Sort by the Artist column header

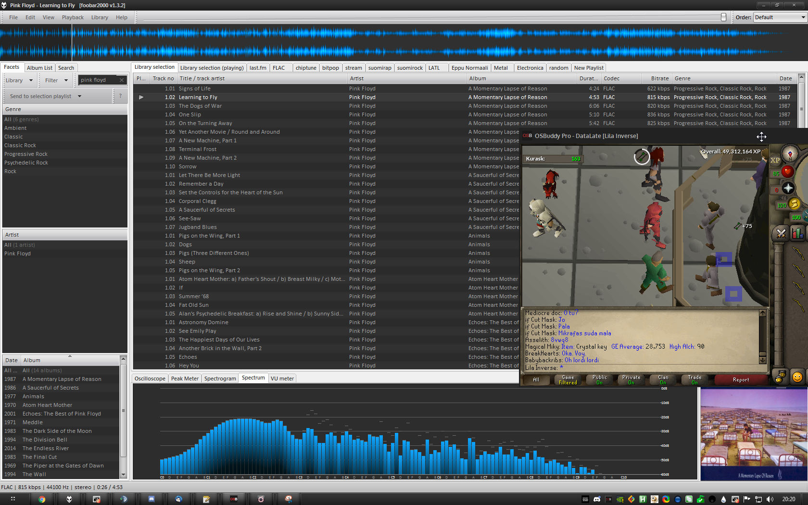(407, 78)
